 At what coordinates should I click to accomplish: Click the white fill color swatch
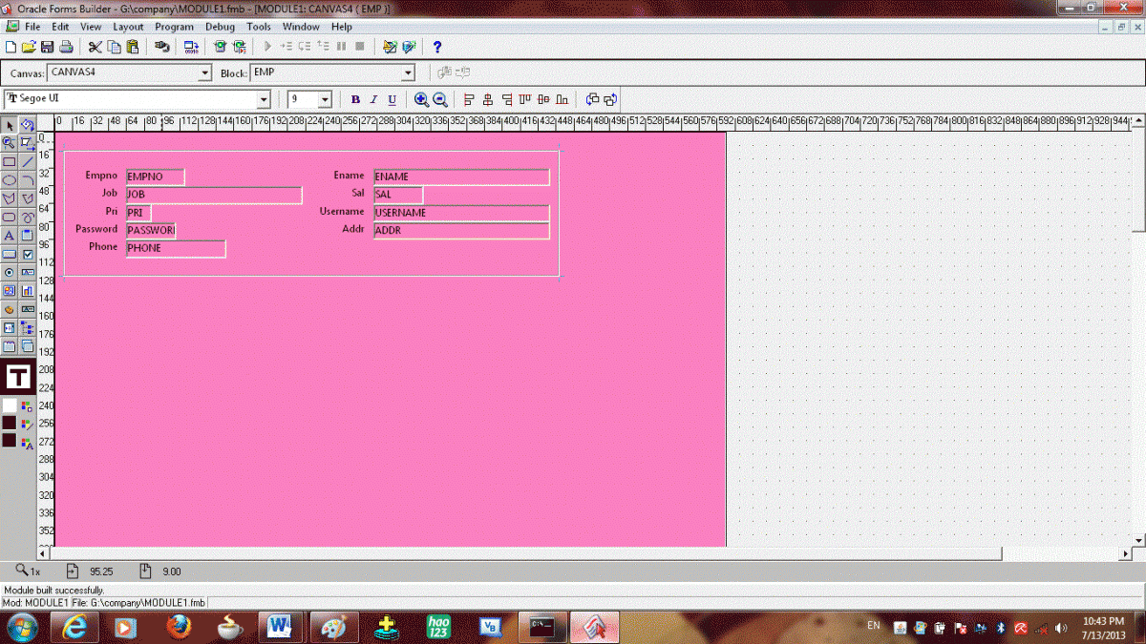[x=10, y=405]
